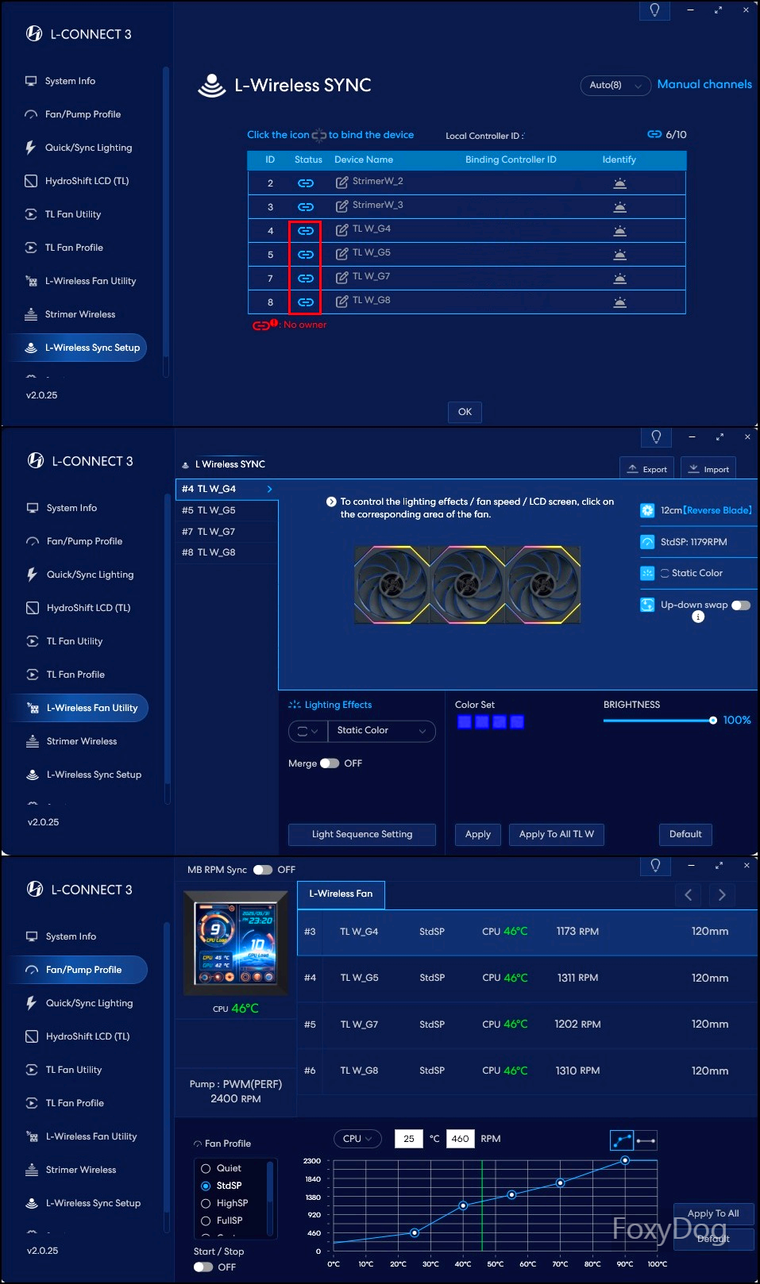Open Light Sequence Setting
The height and width of the screenshot is (1284, 760).
click(362, 834)
